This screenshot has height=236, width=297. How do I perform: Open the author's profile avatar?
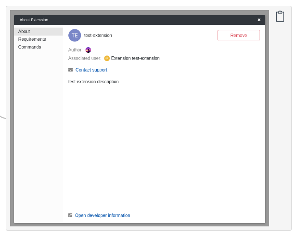[88, 50]
